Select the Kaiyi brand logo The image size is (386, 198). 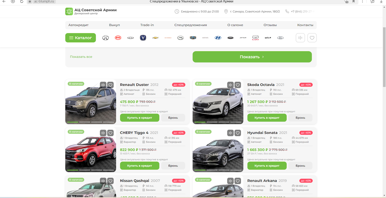click(x=255, y=38)
